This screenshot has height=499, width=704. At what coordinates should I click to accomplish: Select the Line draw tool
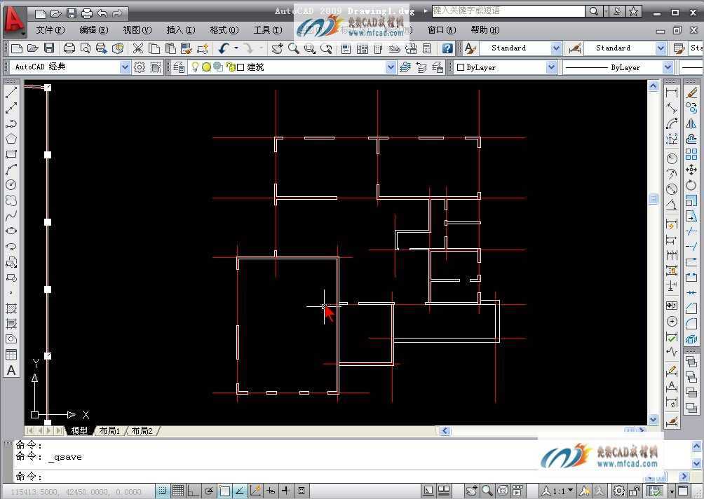coord(11,93)
